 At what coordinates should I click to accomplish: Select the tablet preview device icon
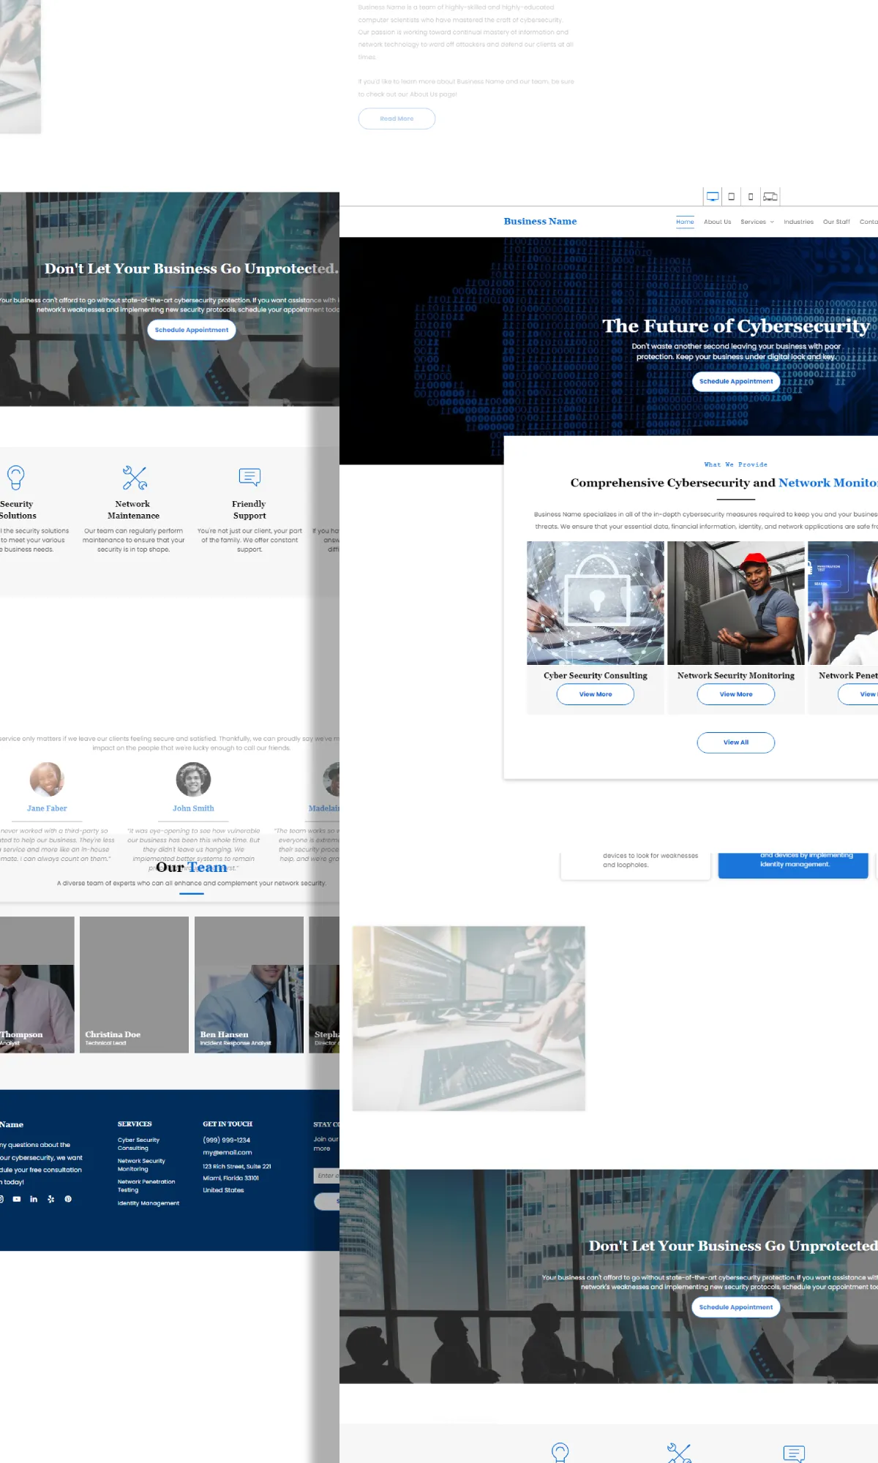pyautogui.click(x=731, y=197)
